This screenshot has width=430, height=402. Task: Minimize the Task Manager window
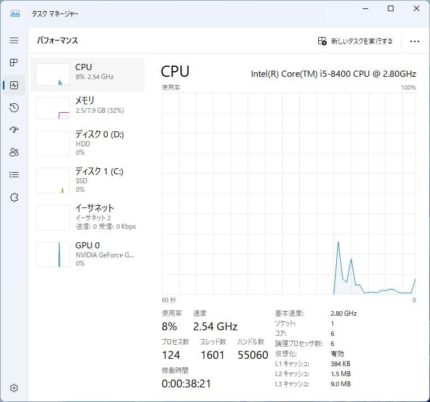click(365, 8)
